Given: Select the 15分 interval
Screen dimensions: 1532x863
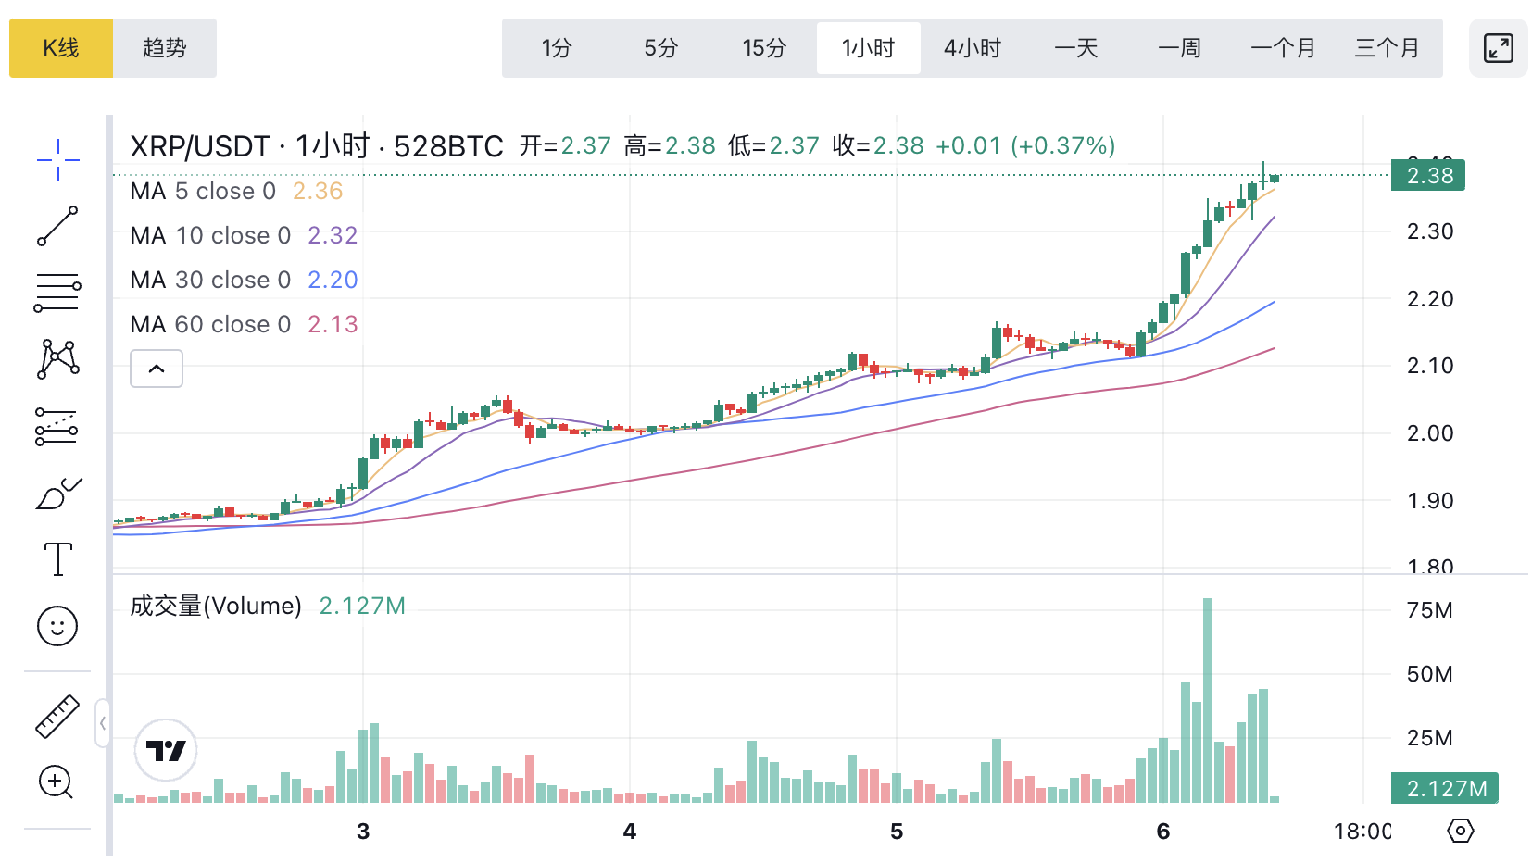Looking at the screenshot, I should [764, 48].
